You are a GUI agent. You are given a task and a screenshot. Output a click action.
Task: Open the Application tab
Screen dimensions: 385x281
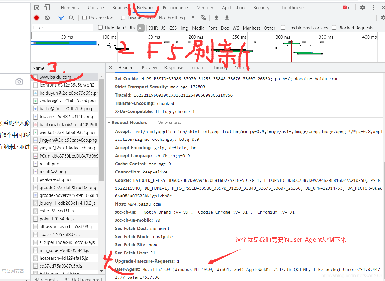click(233, 8)
